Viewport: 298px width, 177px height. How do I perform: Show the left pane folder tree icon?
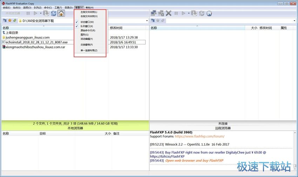point(5,20)
